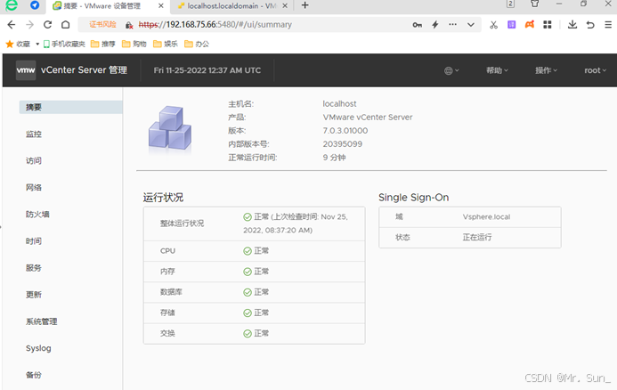Close the localhost.localdomain browser tab

pos(285,6)
